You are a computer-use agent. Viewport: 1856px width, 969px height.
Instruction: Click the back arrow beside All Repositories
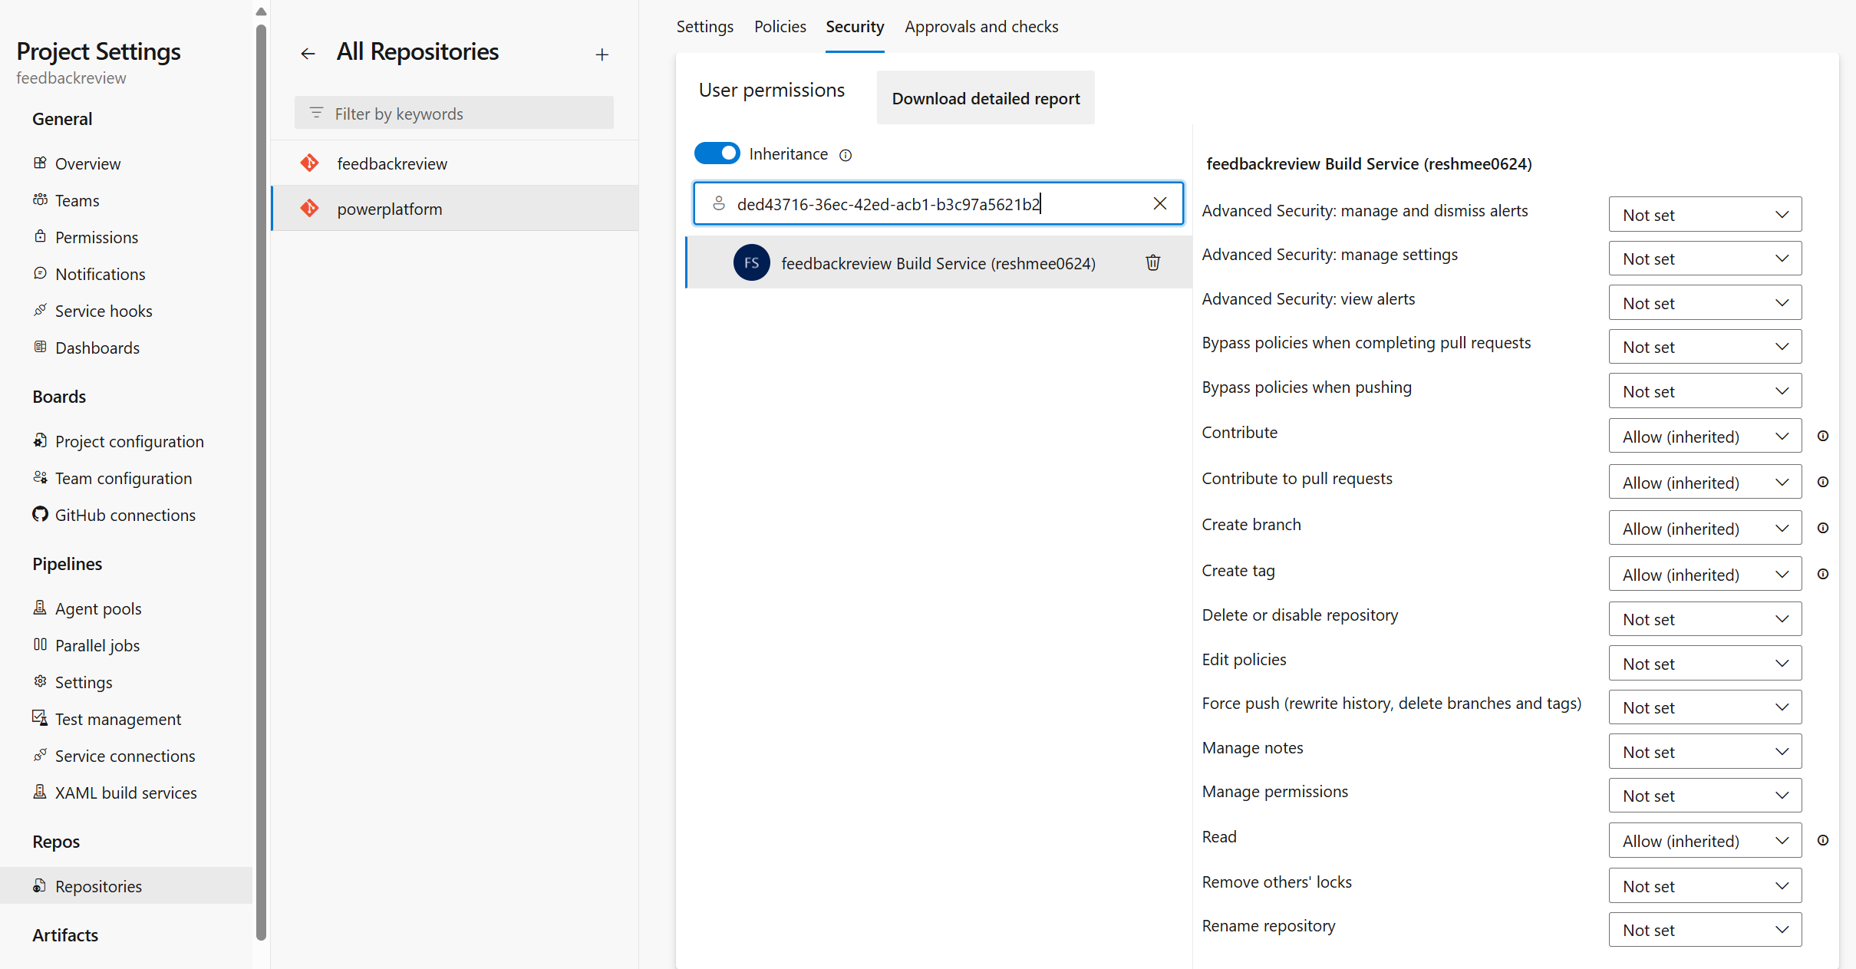(308, 53)
